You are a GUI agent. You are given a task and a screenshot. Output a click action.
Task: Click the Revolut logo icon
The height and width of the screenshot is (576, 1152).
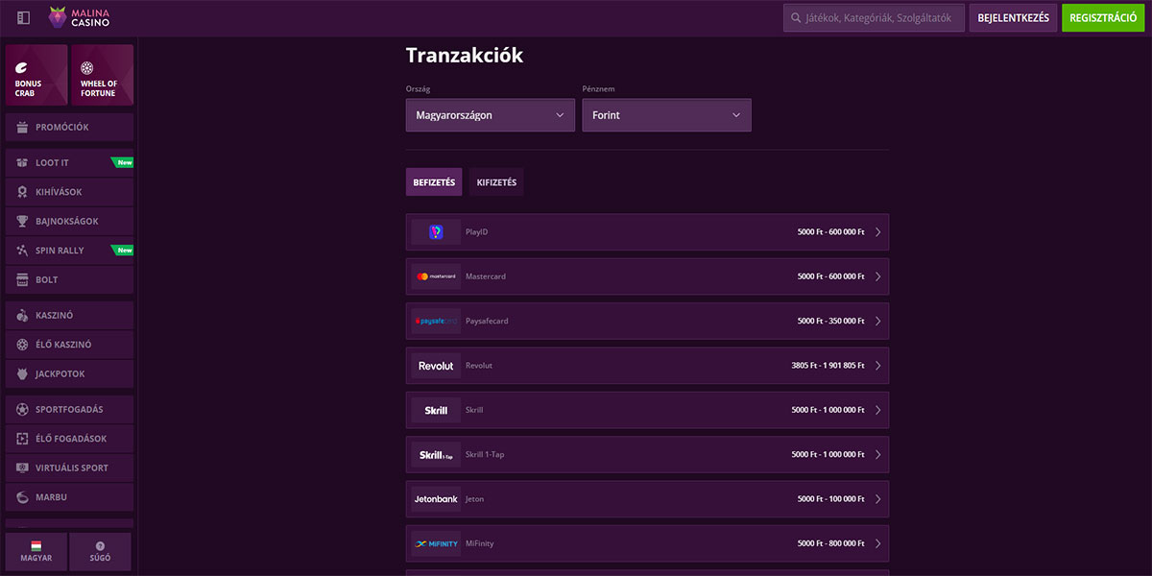pyautogui.click(x=436, y=366)
